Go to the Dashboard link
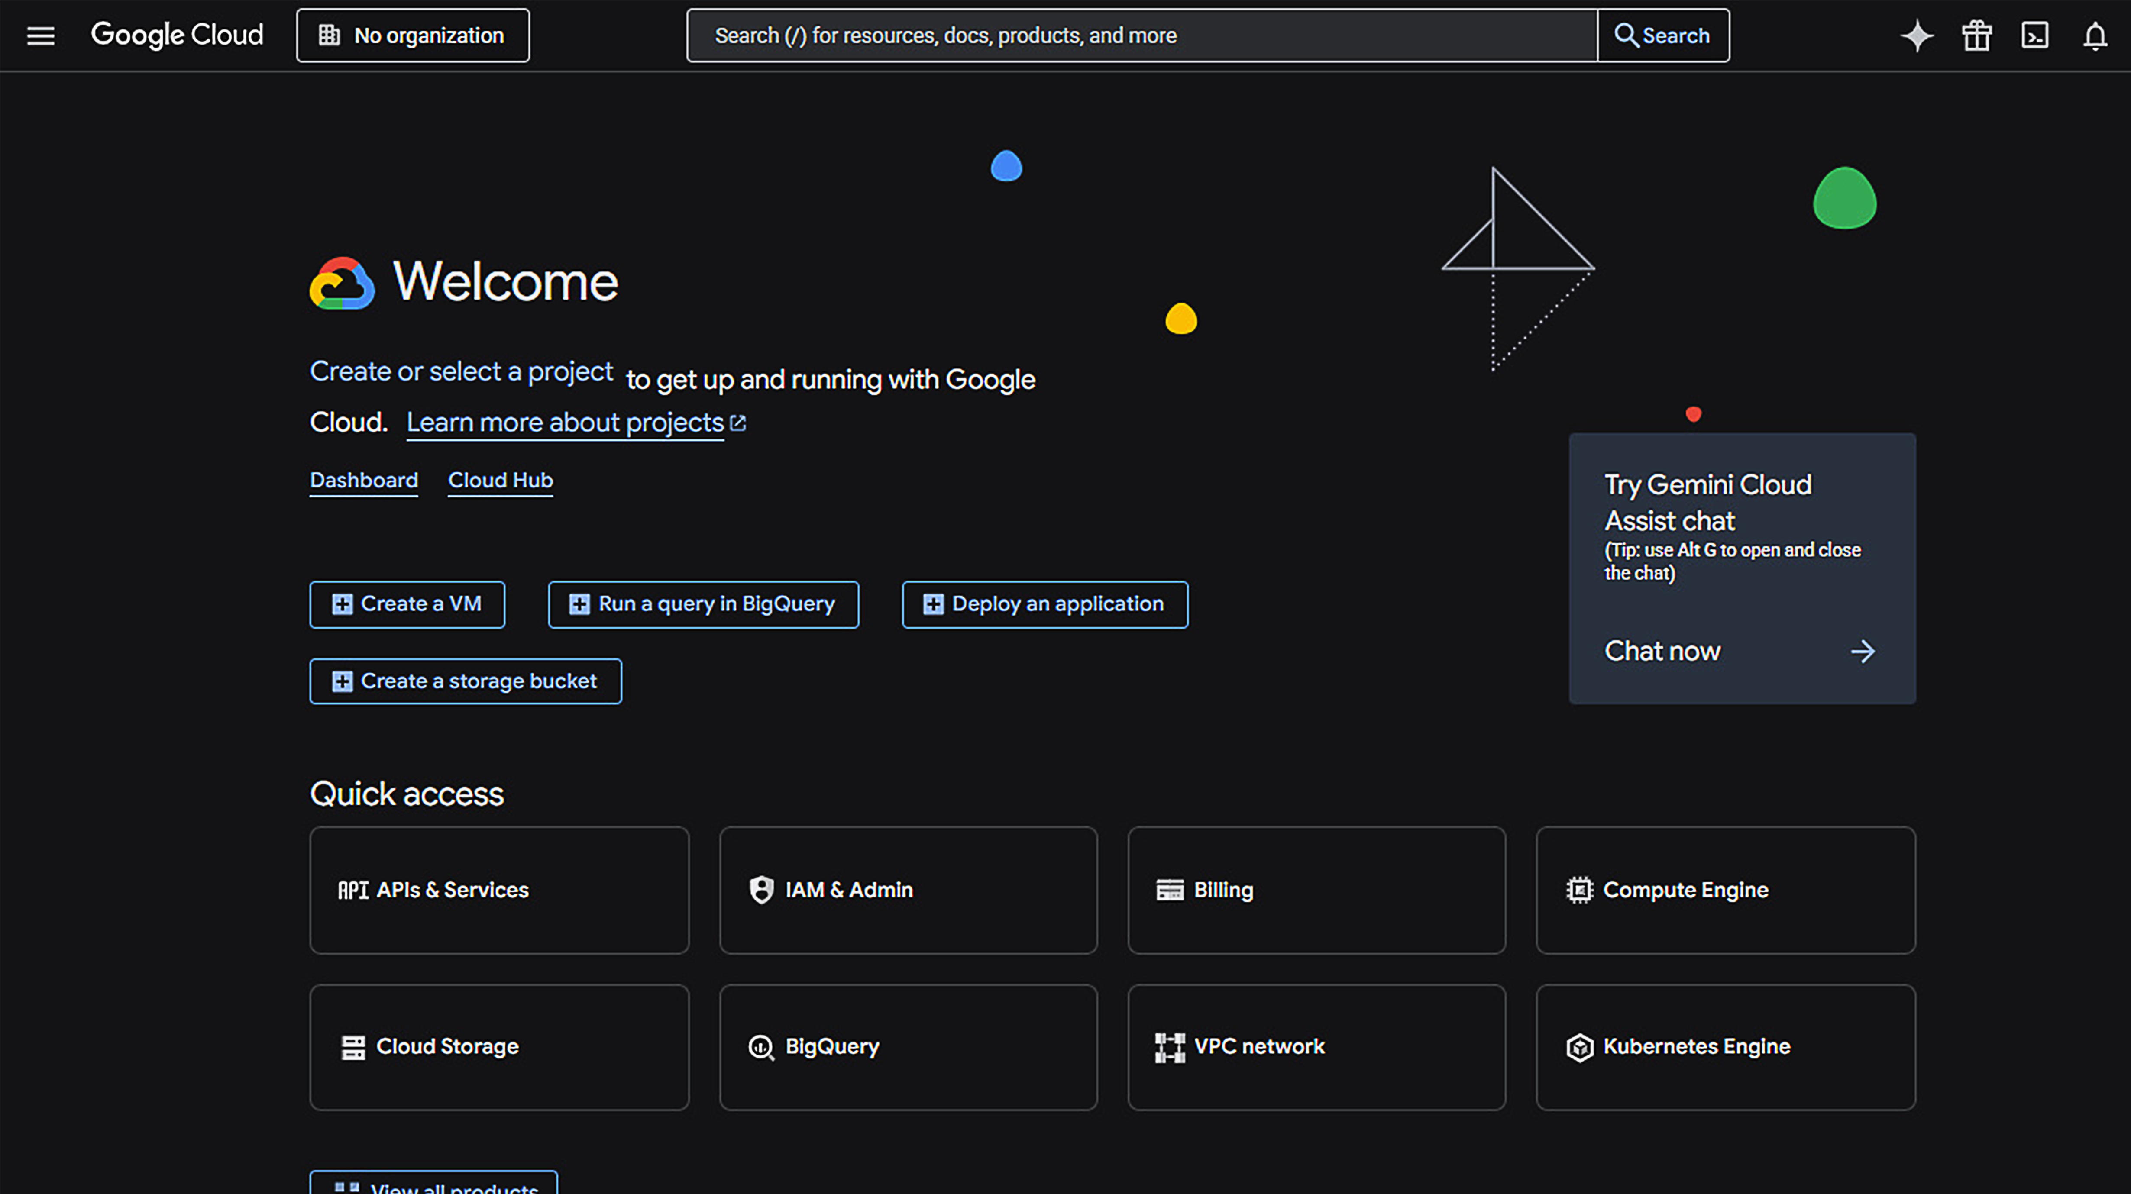 pyautogui.click(x=363, y=481)
